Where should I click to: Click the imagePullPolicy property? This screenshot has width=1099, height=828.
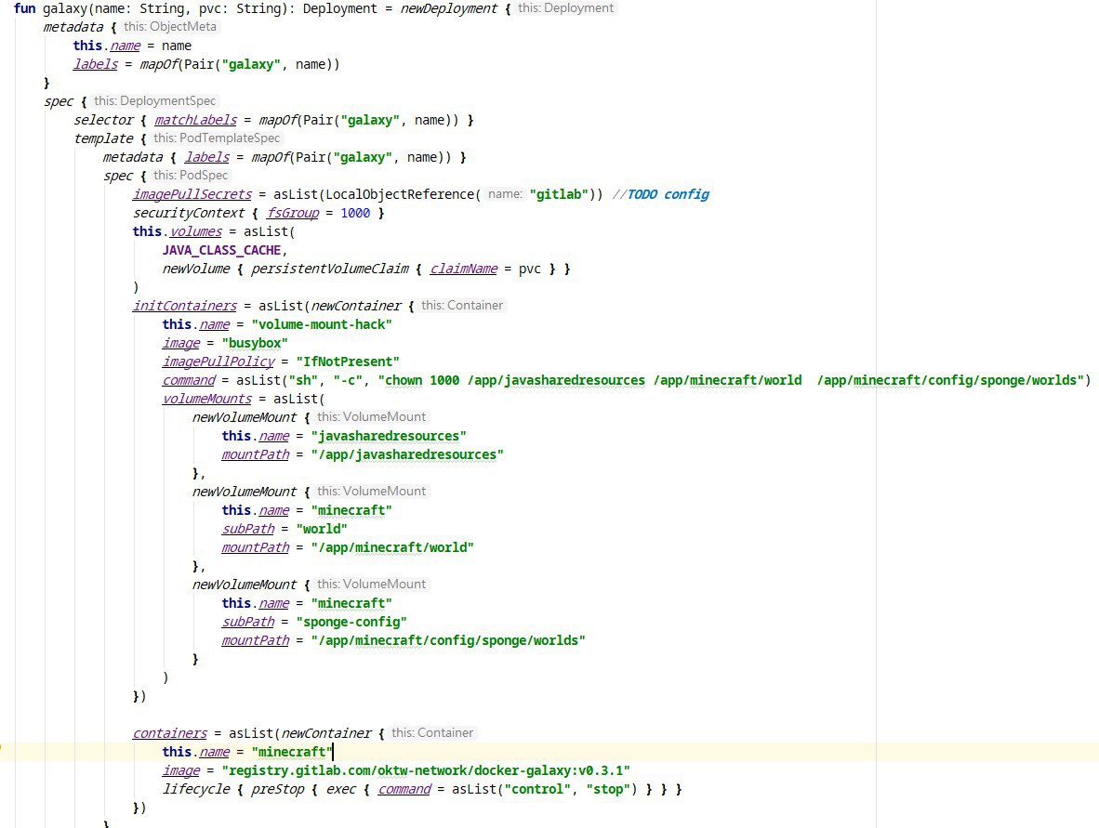(218, 361)
